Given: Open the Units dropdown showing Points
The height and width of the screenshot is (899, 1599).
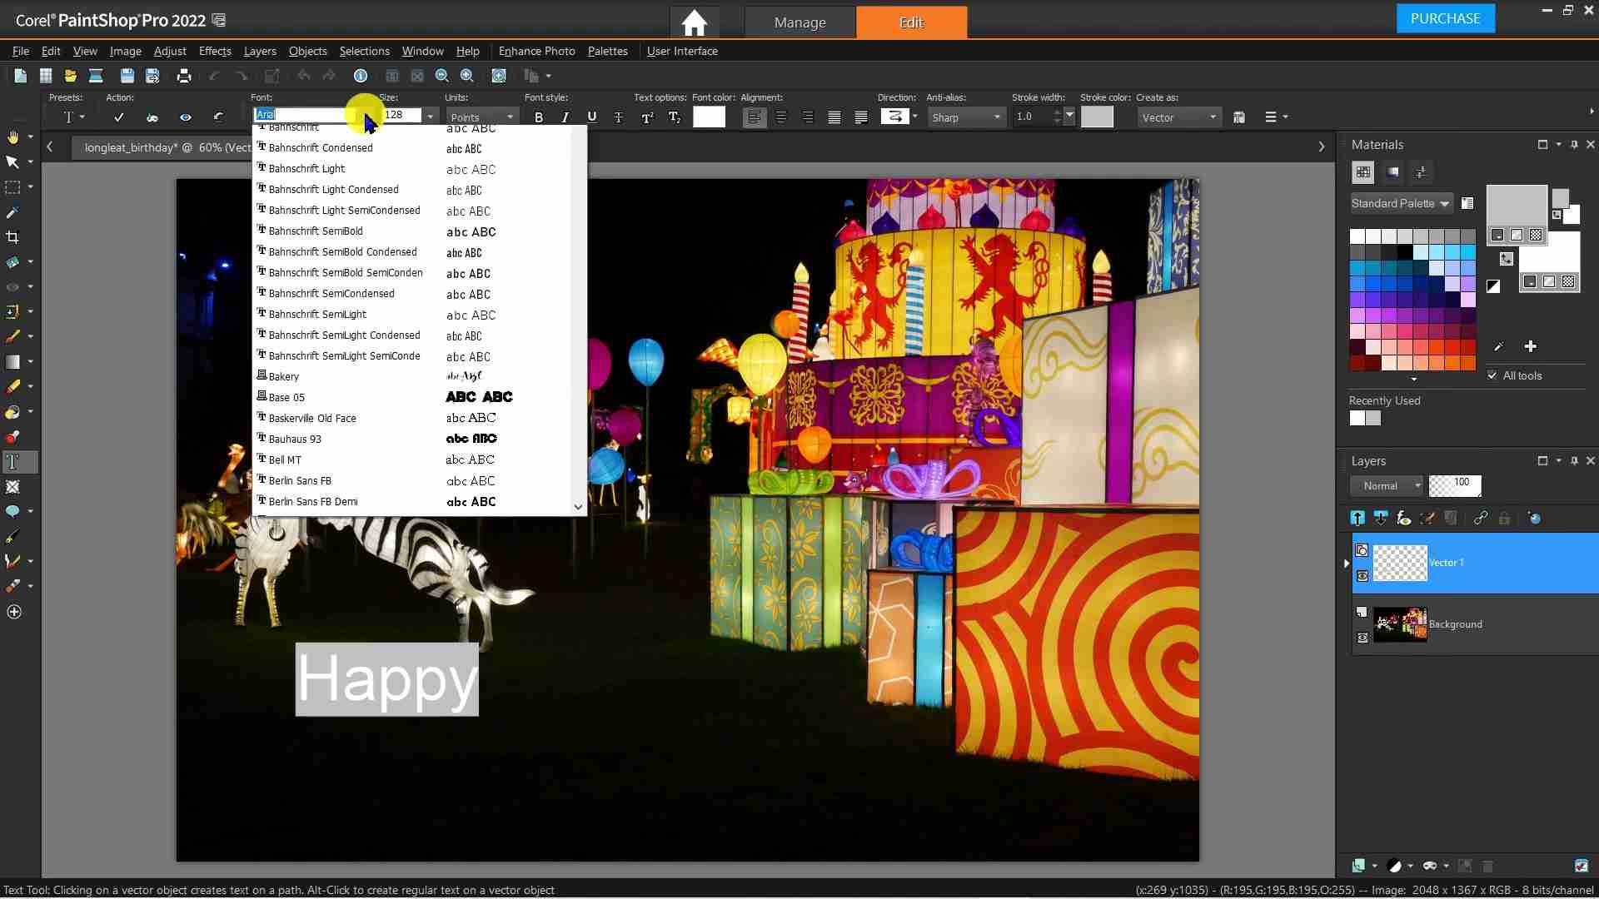Looking at the screenshot, I should (x=481, y=117).
